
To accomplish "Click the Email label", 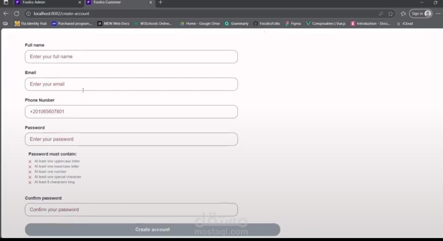I will tap(30, 73).
